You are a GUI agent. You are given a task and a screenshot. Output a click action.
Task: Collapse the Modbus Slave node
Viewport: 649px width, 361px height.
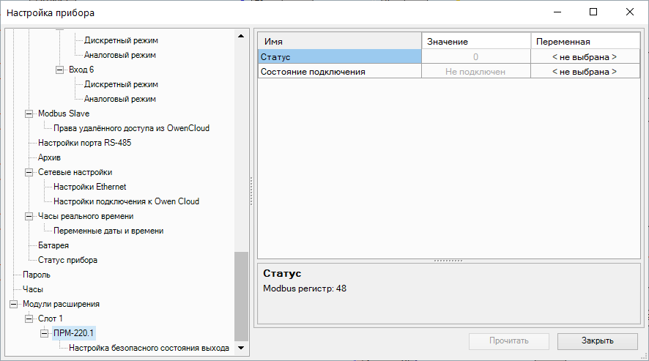(x=29, y=113)
